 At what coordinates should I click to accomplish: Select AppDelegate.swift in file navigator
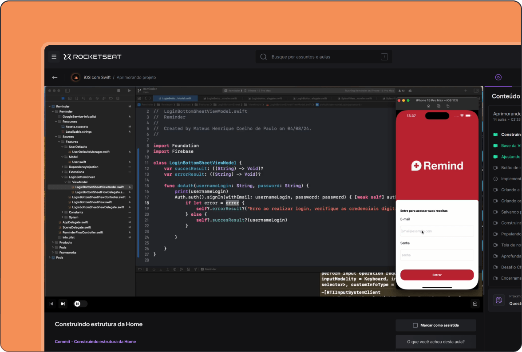click(x=75, y=222)
